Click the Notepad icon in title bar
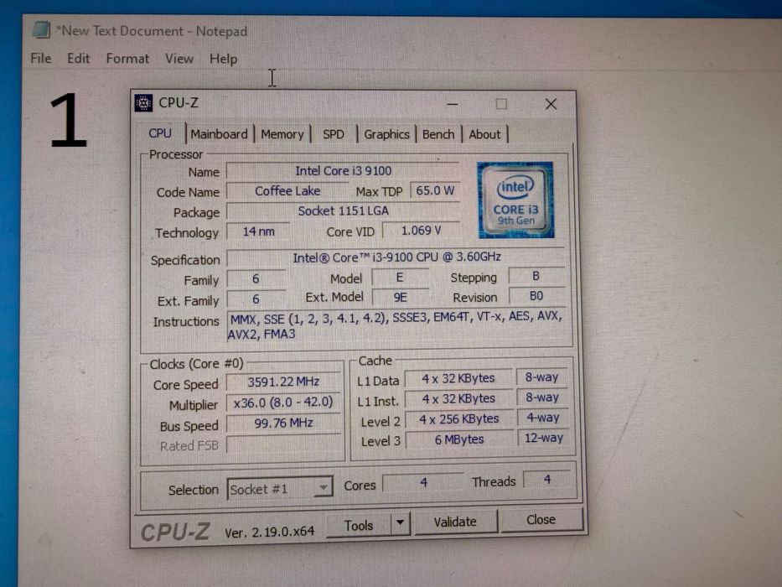The width and height of the screenshot is (782, 587). 42,30
